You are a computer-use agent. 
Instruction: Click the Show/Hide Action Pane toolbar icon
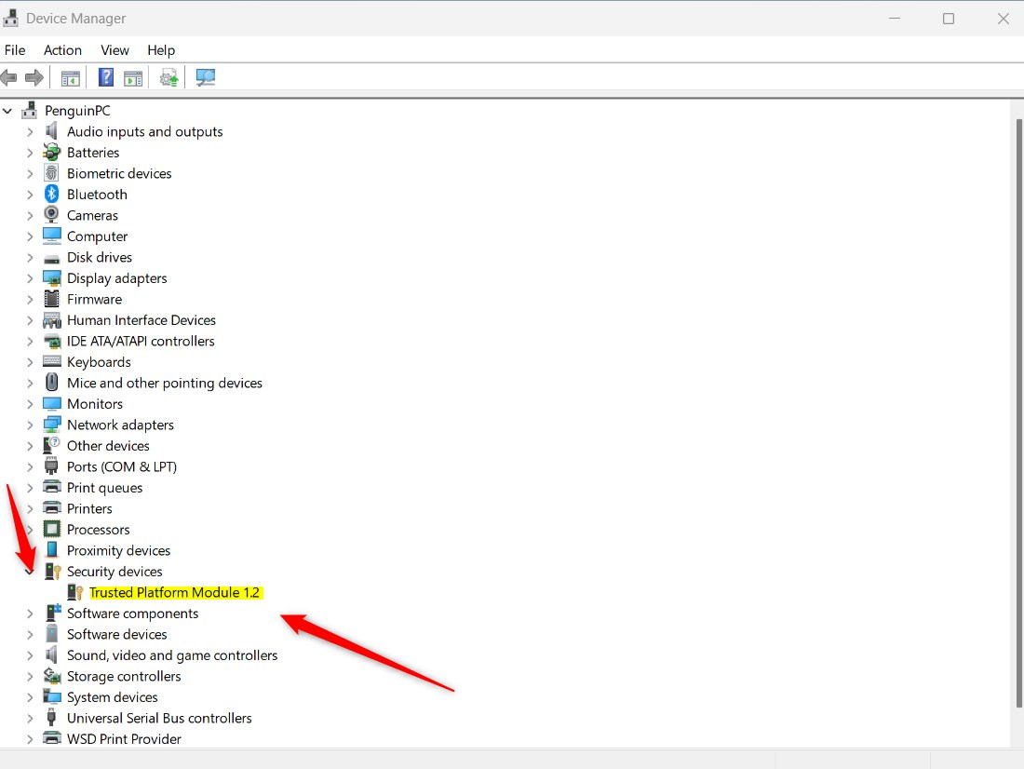133,77
